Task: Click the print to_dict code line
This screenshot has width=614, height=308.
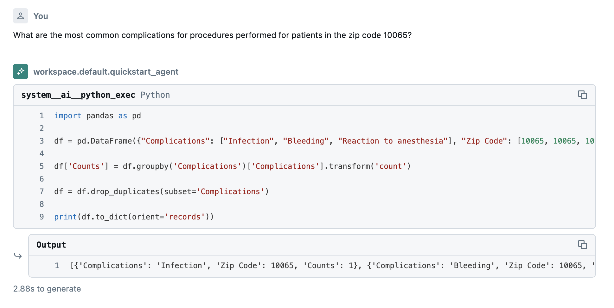Action: coord(134,217)
